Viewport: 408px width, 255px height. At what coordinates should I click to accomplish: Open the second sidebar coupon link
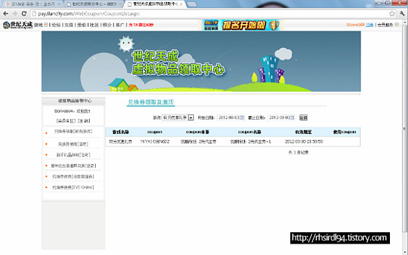pos(73,144)
